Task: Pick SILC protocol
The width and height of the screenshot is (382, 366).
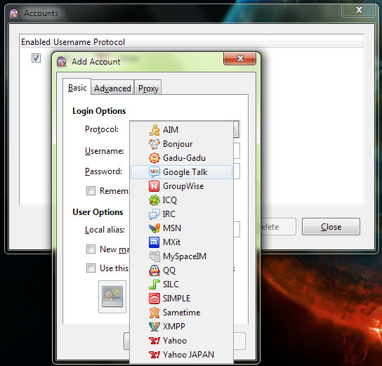Action: [x=181, y=285]
